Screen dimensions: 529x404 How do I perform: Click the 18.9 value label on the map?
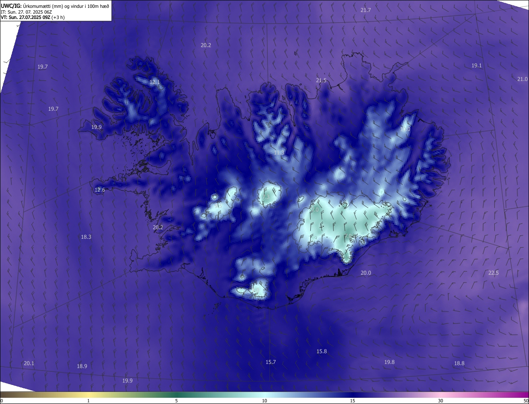click(82, 366)
